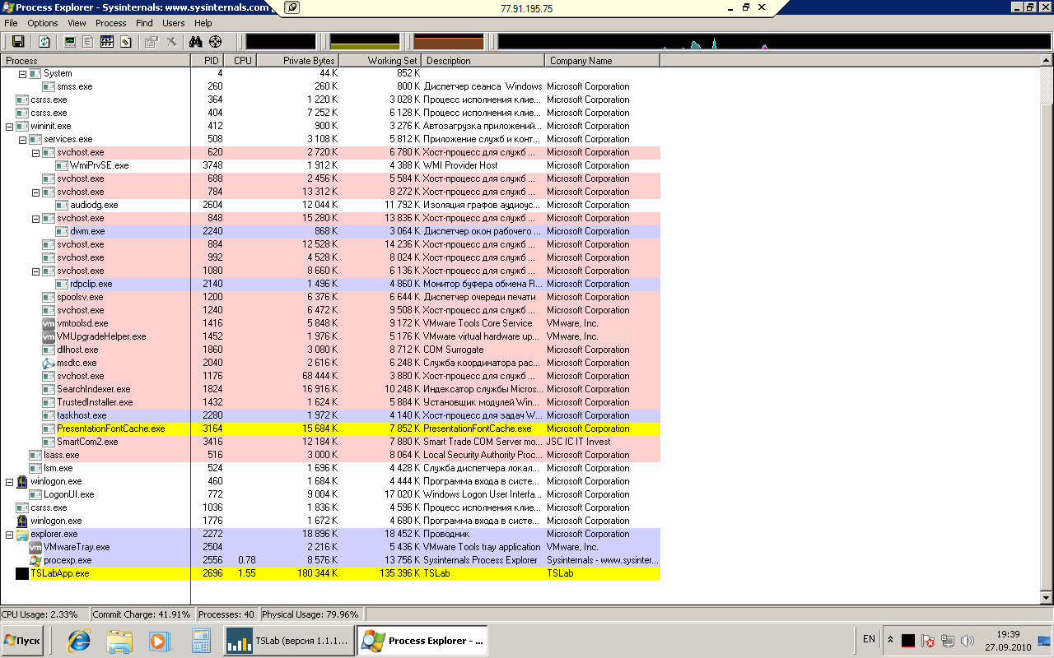Select the PresentationFontCache.exe row
This screenshot has width=1054, height=658.
330,429
